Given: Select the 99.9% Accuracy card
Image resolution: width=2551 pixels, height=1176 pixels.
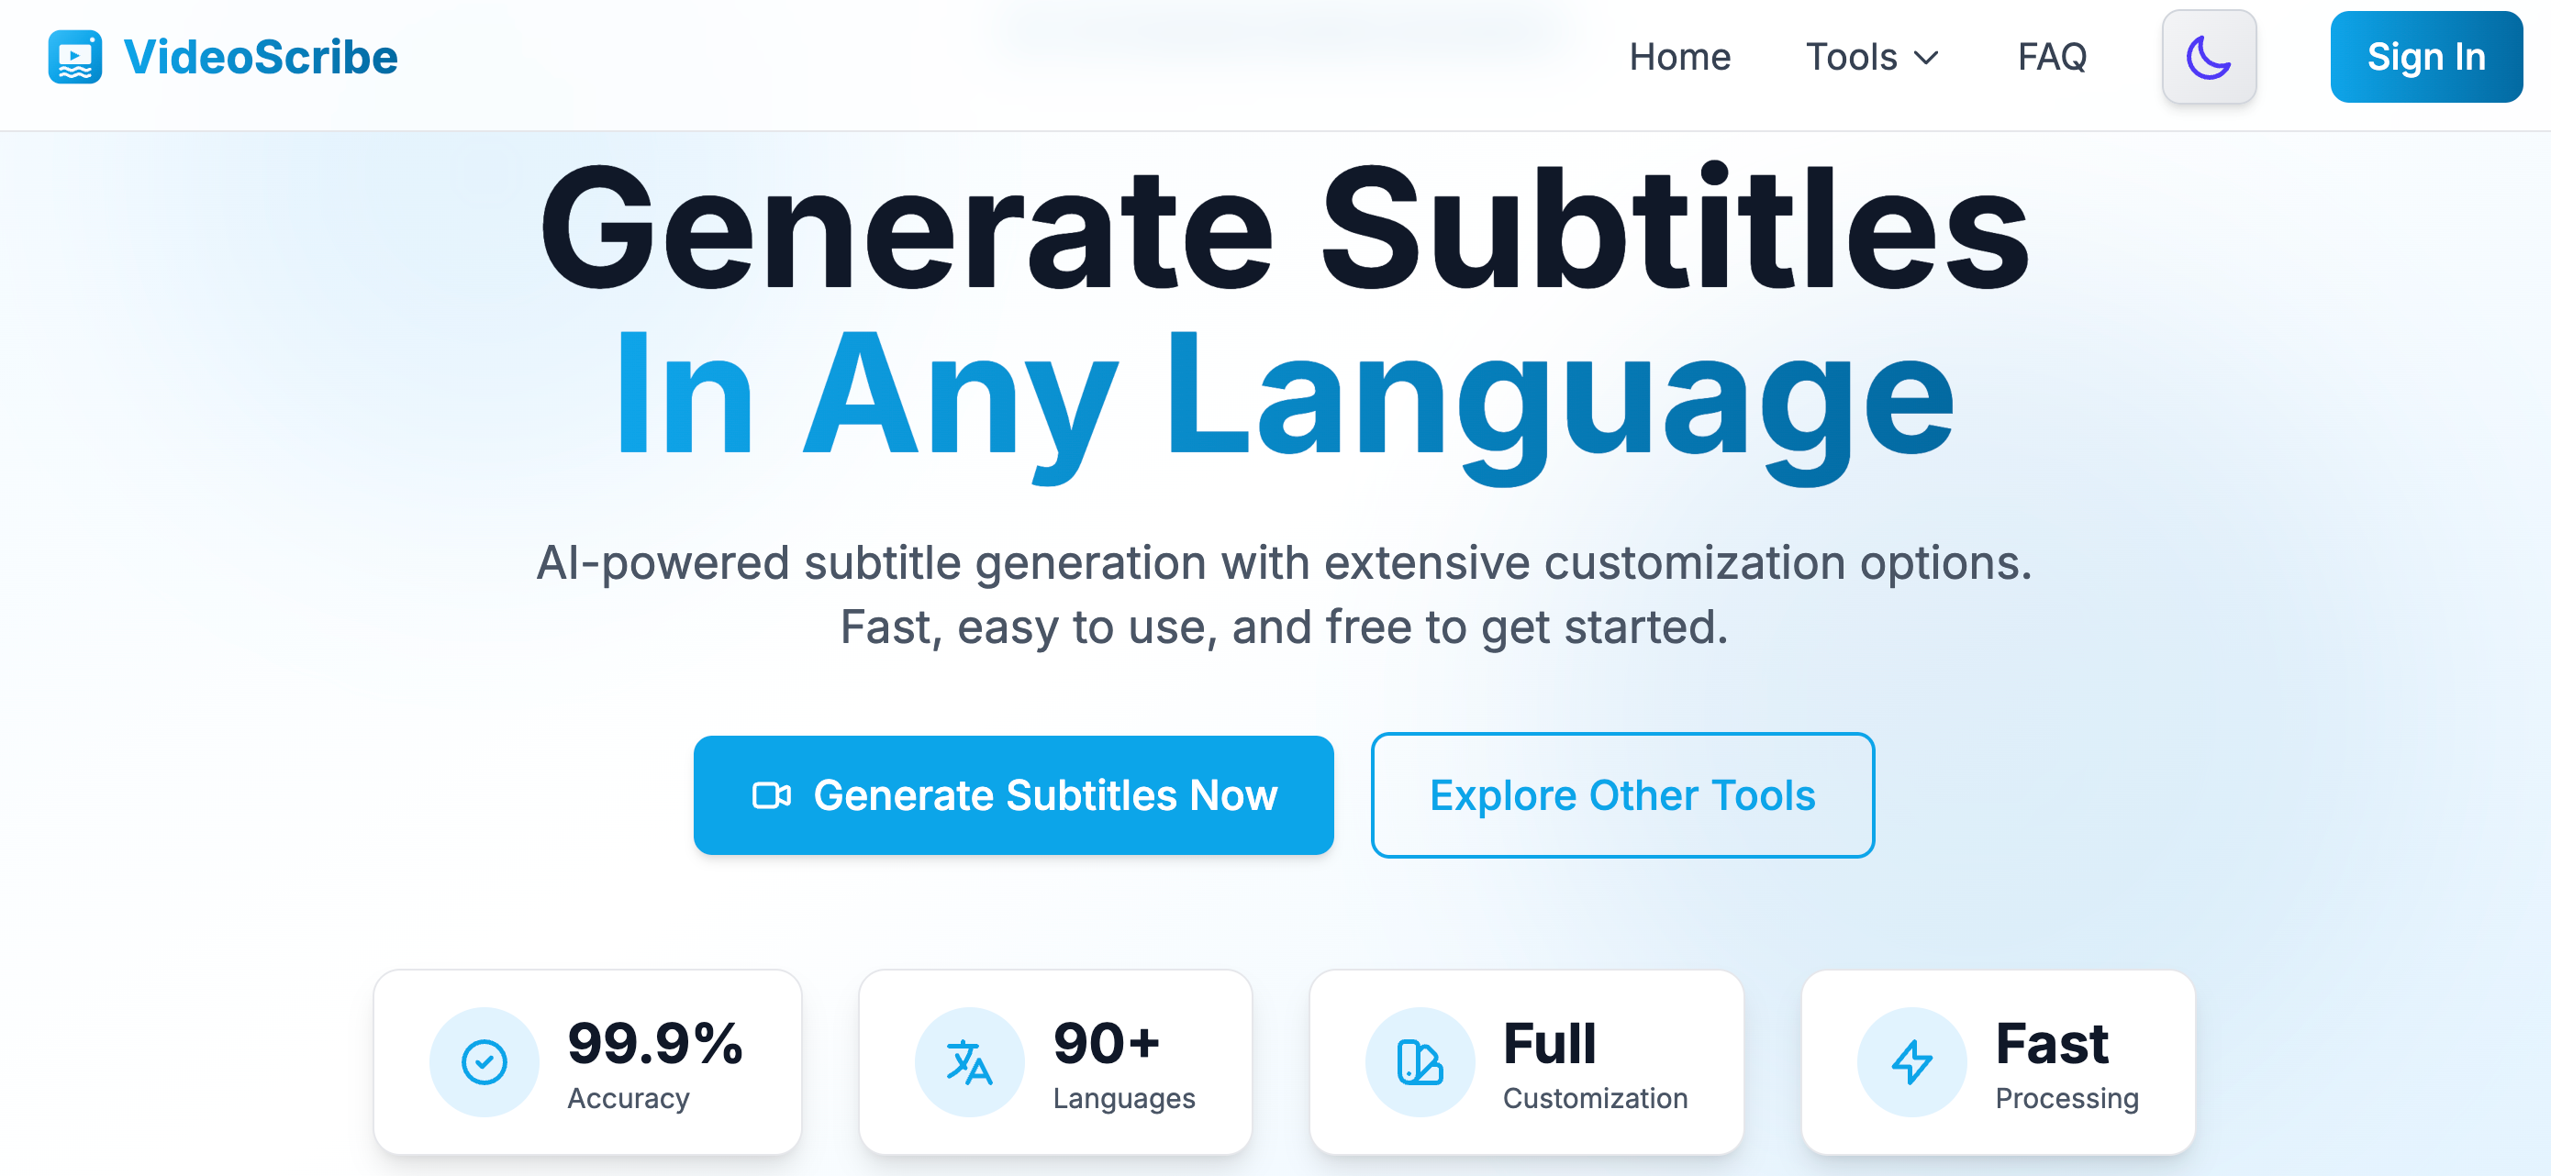Looking at the screenshot, I should click(x=587, y=1062).
